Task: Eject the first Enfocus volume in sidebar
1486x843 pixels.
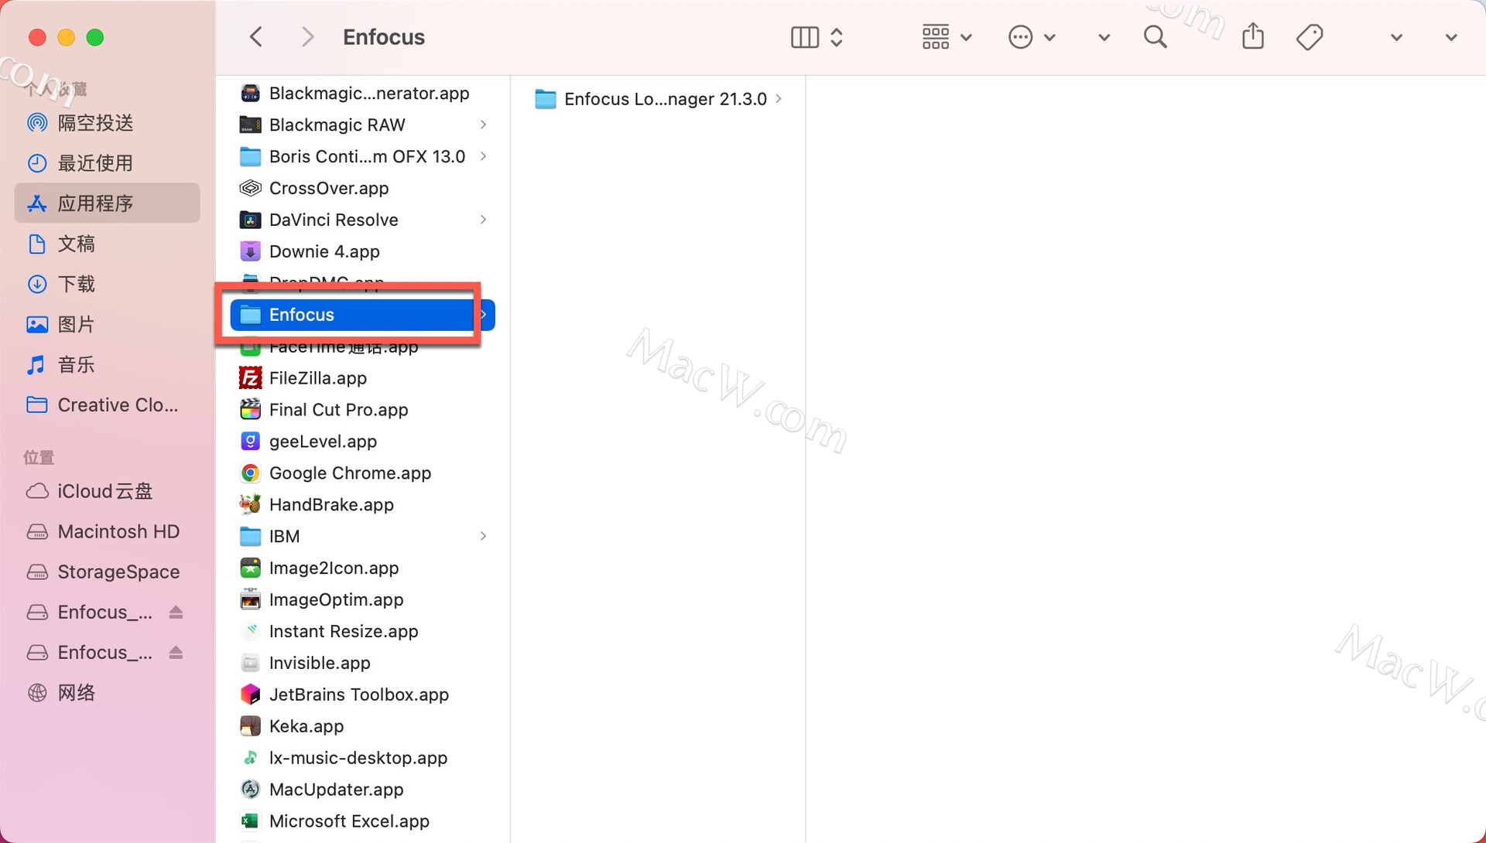Action: [x=176, y=613]
